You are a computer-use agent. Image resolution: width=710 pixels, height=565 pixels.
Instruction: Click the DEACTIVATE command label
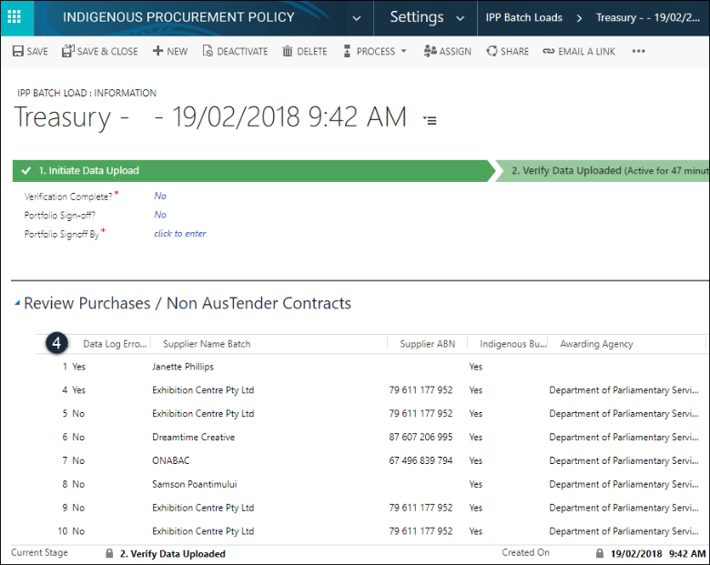242,52
